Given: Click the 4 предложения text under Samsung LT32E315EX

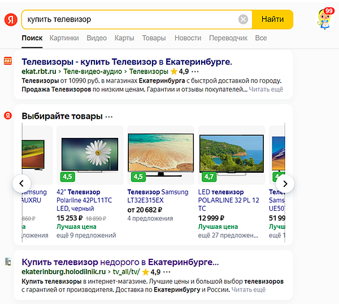Looking at the screenshot, I should (x=150, y=218).
